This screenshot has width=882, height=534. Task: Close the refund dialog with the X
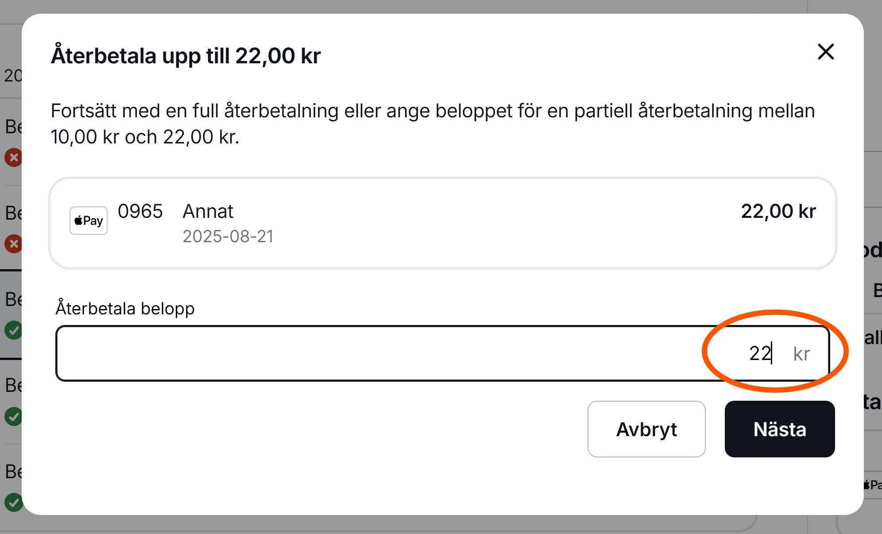coord(826,52)
